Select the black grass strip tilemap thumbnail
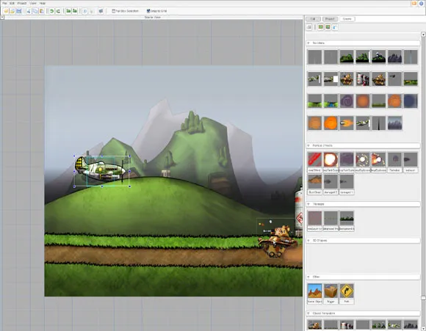The width and height of the screenshot is (426, 331). click(x=347, y=221)
